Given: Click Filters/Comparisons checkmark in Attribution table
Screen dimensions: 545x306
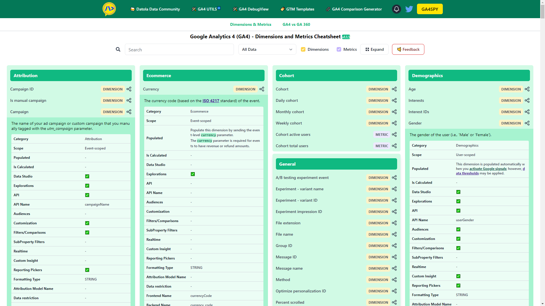Looking at the screenshot, I should click(87, 233).
